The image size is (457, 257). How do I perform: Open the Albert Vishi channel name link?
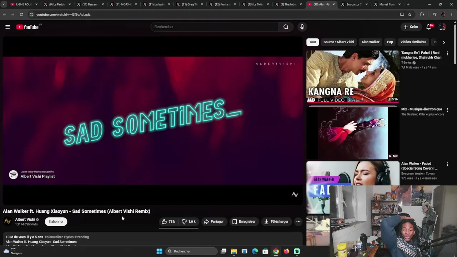tap(25, 220)
